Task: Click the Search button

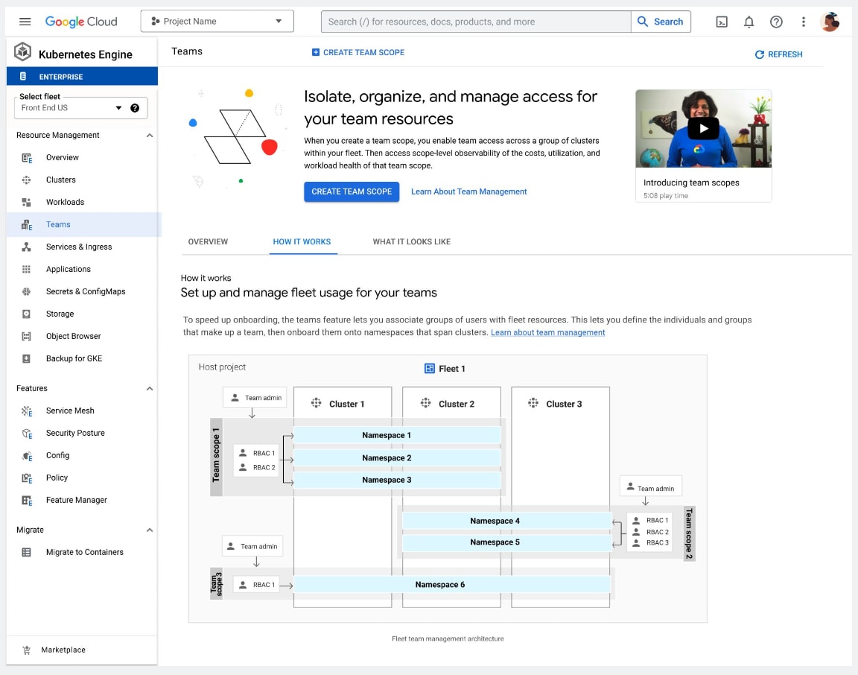Action: pos(661,22)
